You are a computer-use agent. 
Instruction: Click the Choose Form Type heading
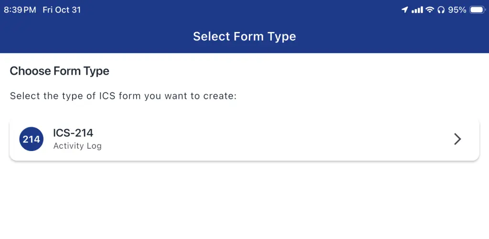60,71
